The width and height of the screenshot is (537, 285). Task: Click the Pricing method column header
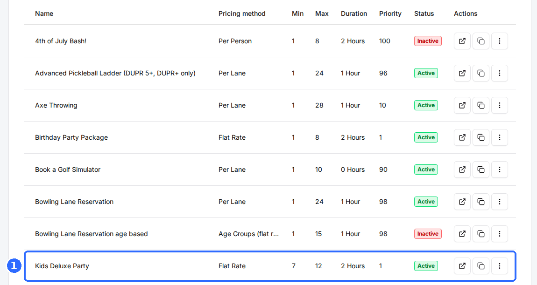click(242, 14)
